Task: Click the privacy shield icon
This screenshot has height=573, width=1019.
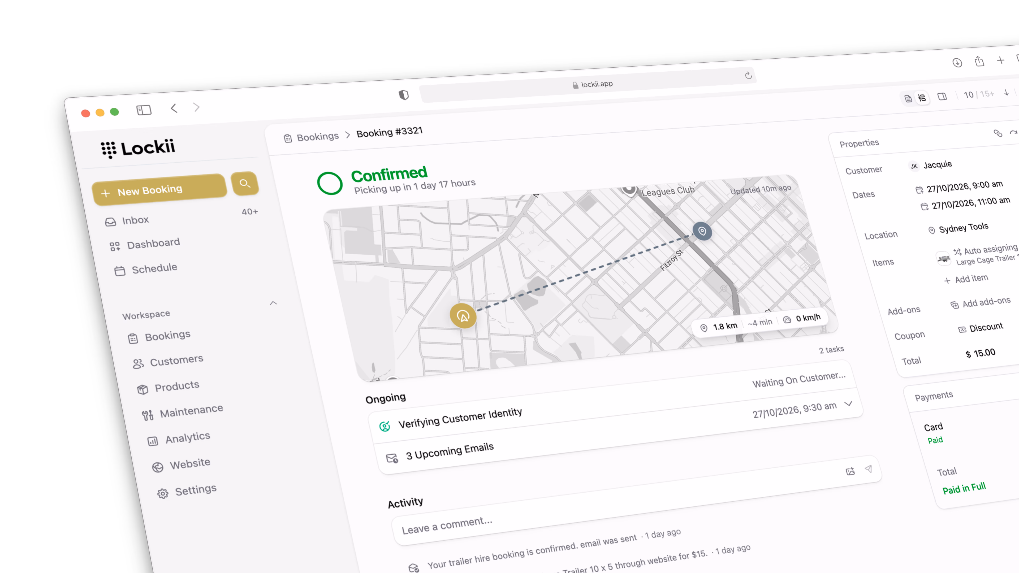Action: [x=403, y=95]
